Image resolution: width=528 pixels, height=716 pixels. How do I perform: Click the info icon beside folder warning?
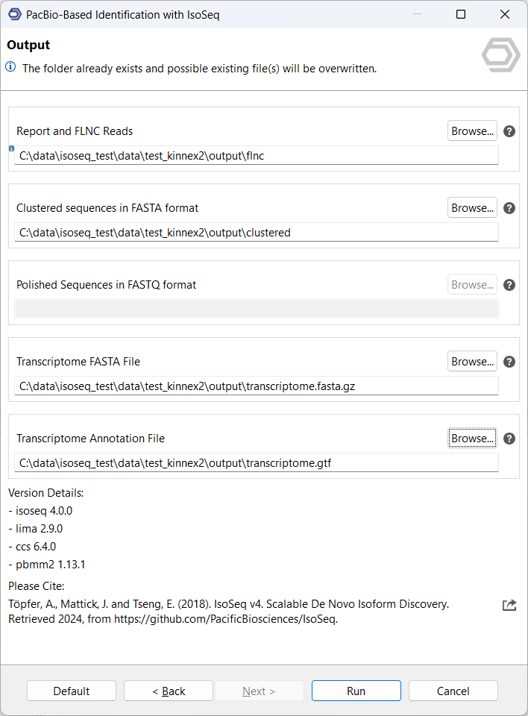10,67
